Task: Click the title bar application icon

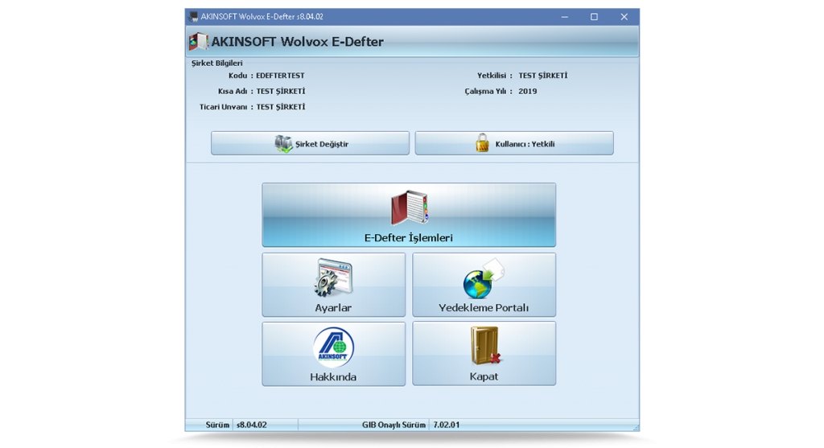Action: click(193, 17)
